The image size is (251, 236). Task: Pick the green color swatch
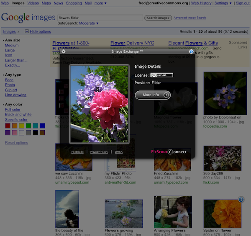pos(28,126)
